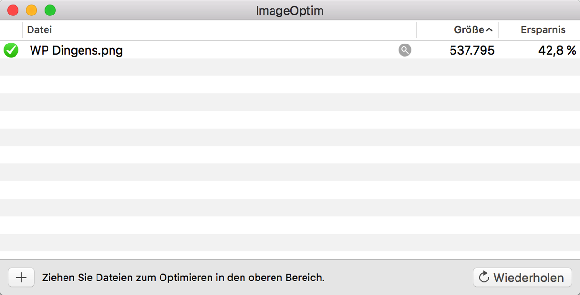Screen dimensions: 580x295
Task: Sort by the Ersparnis column header
Action: (539, 30)
